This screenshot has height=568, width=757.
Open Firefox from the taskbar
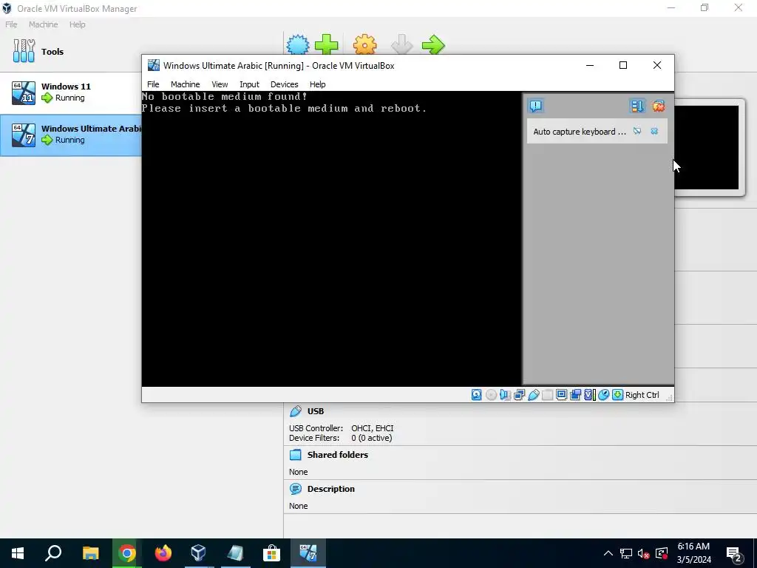[163, 553]
